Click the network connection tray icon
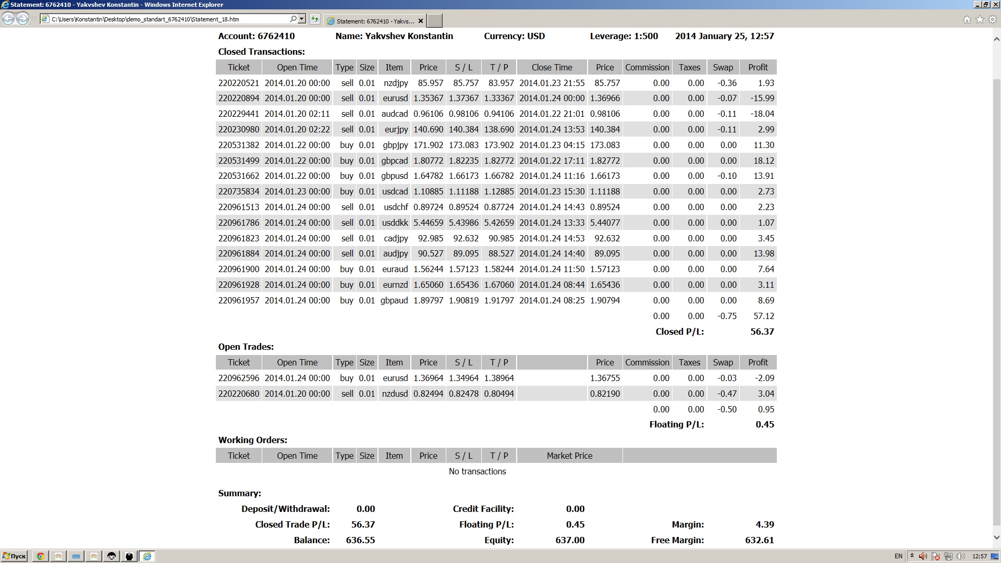This screenshot has height=563, width=1001. (948, 556)
